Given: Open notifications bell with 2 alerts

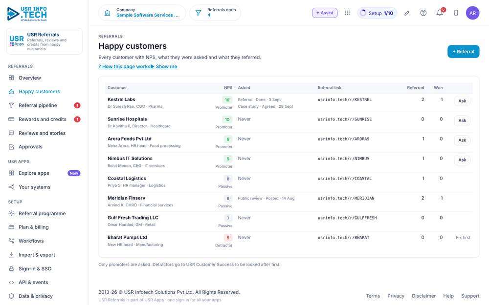Looking at the screenshot, I should click(440, 13).
